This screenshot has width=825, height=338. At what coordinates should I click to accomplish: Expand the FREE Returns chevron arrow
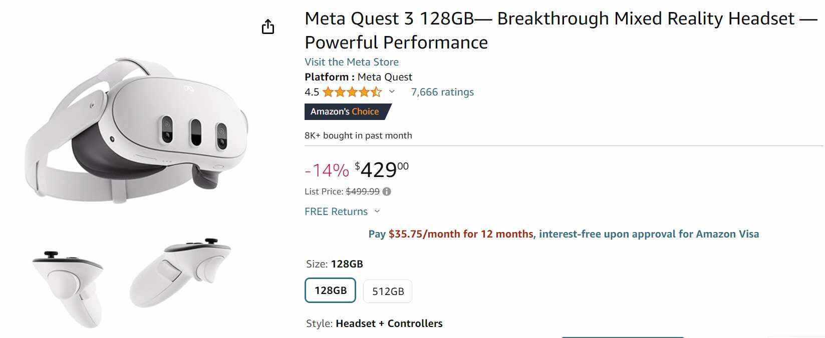(x=377, y=211)
